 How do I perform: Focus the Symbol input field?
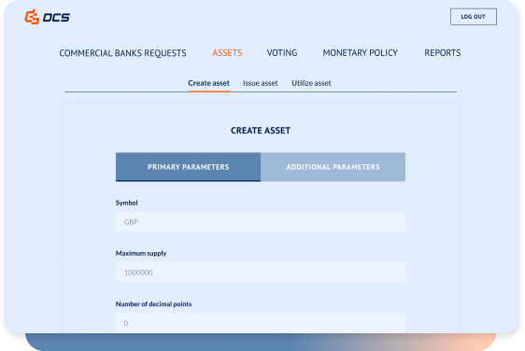tap(261, 221)
